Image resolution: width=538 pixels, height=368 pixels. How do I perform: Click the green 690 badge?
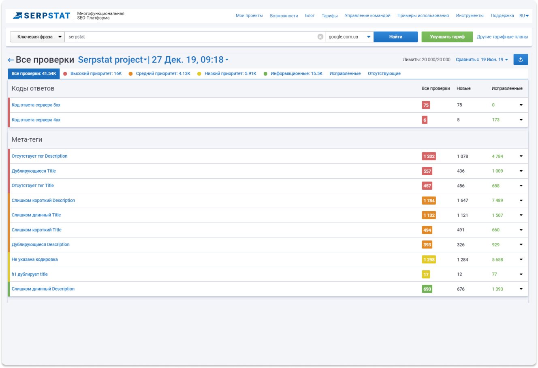click(427, 289)
